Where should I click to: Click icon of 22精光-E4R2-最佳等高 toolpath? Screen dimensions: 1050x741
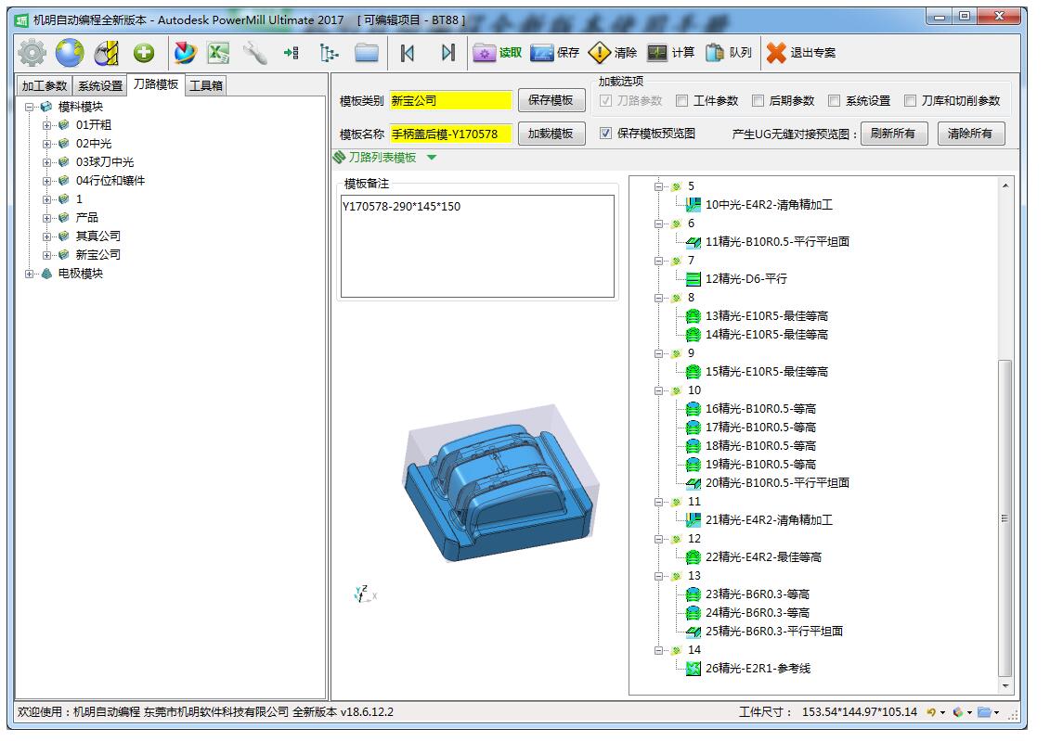694,557
